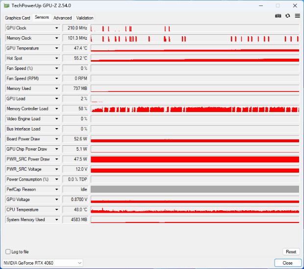Open the GPU Clock sensor dropdown

click(56, 28)
